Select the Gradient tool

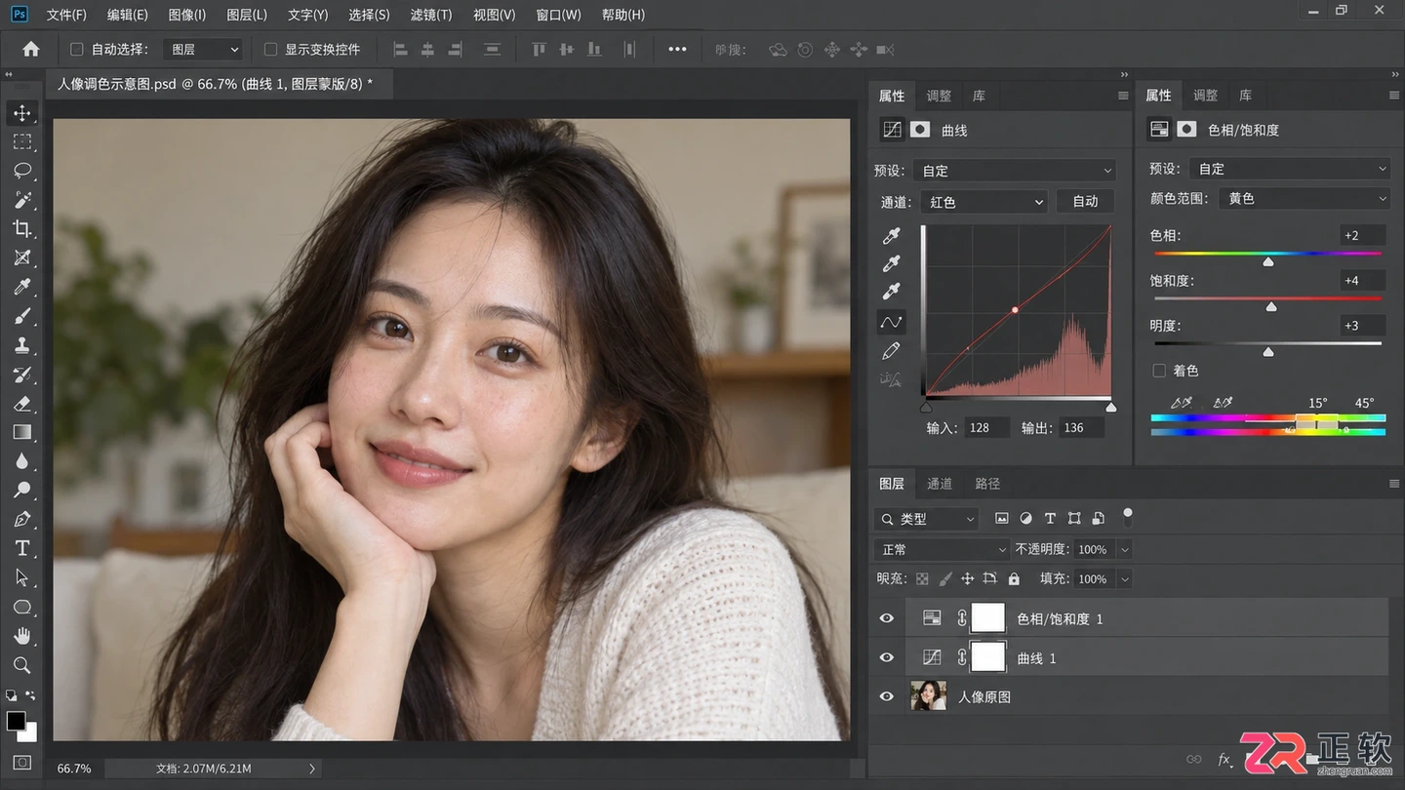tap(21, 432)
